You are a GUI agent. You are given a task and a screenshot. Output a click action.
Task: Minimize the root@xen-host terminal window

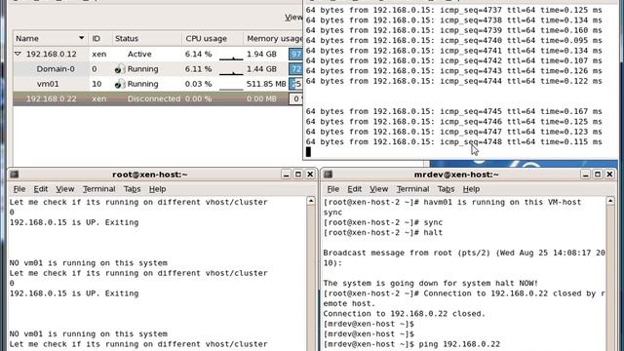(286, 175)
